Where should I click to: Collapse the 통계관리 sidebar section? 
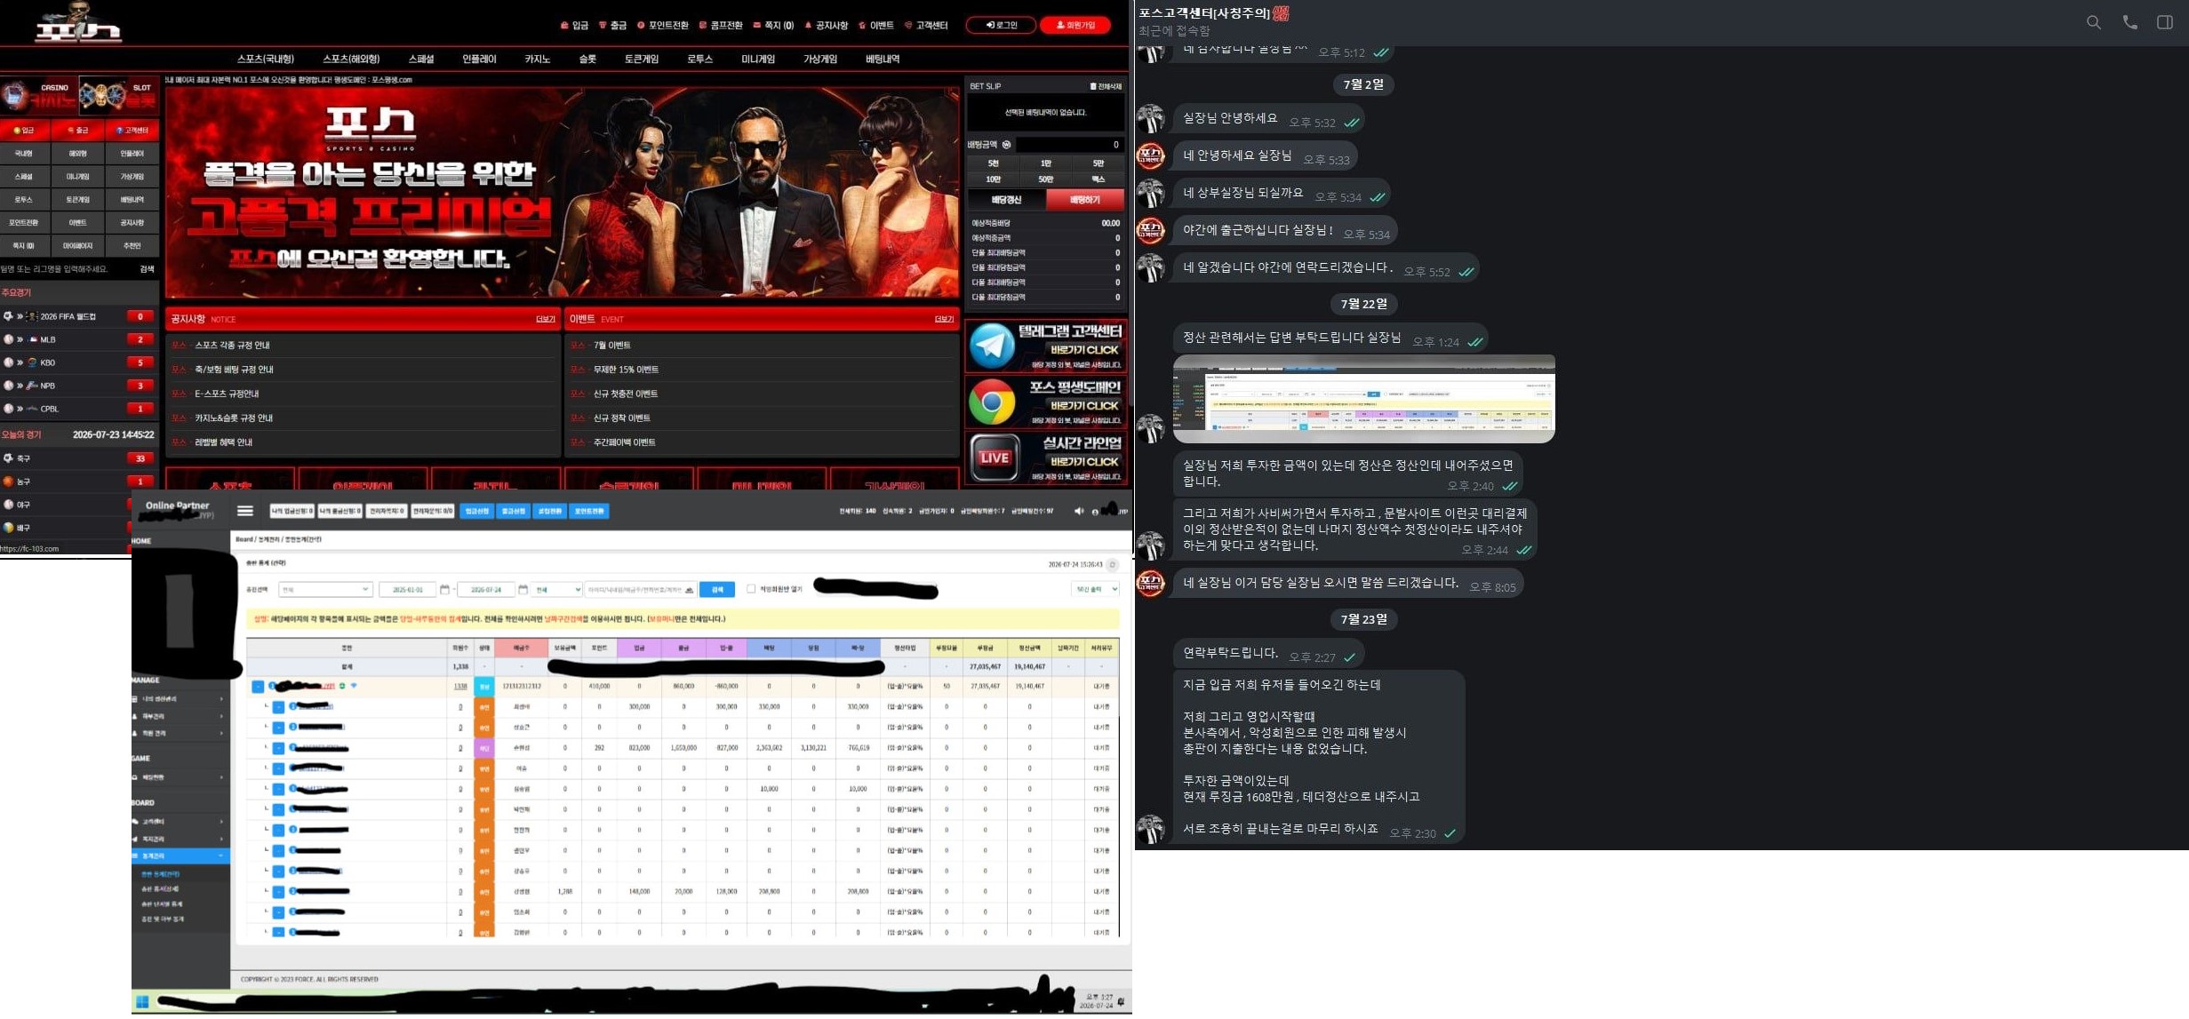180,856
